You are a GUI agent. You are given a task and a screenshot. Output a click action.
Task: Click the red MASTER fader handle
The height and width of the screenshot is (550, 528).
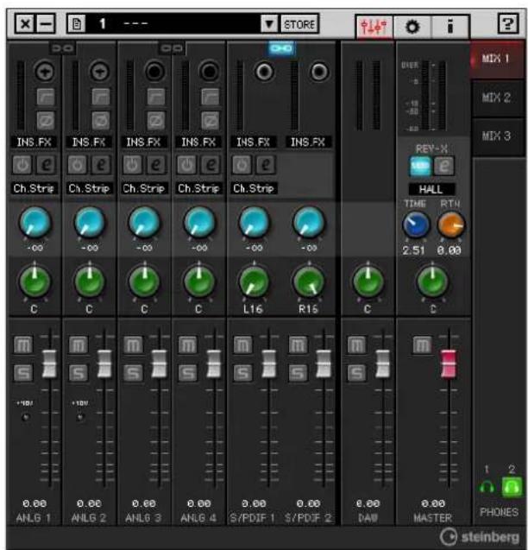(x=449, y=364)
